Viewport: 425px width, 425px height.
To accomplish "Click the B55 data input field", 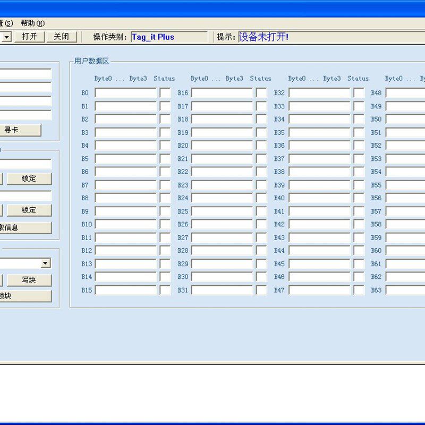I will tap(405, 185).
